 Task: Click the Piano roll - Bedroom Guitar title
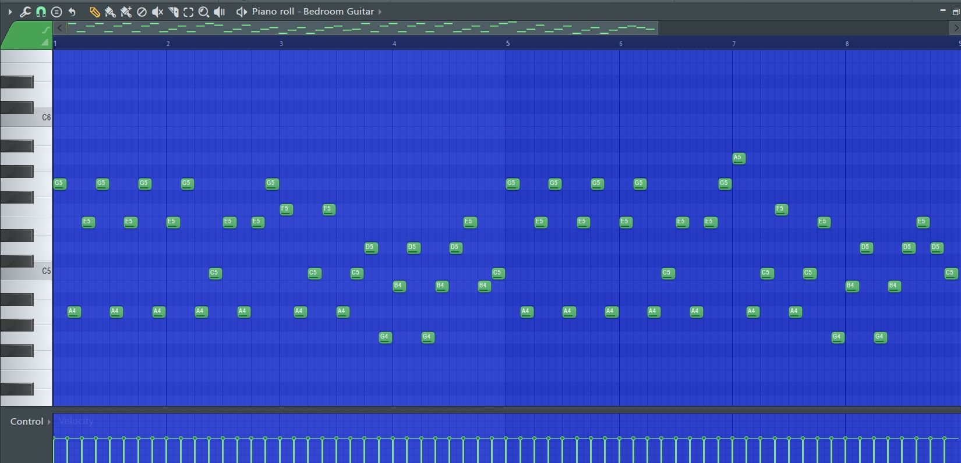pos(313,12)
